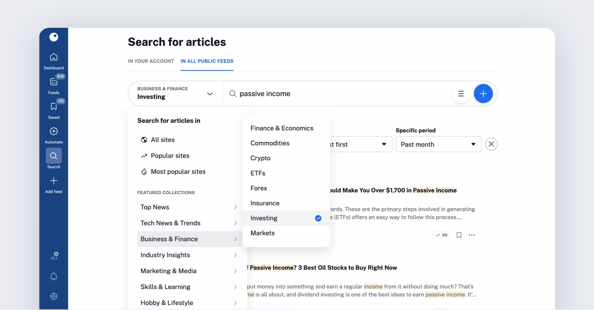Clear filters with the X button
This screenshot has height=310, width=594.
[x=491, y=144]
